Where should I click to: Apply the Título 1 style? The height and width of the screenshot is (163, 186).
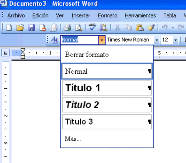(x=107, y=88)
